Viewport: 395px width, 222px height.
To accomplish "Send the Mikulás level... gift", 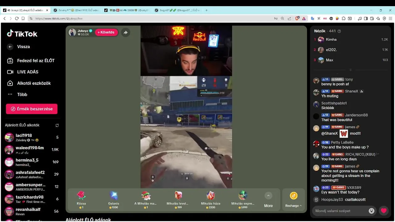I will point(178,200).
